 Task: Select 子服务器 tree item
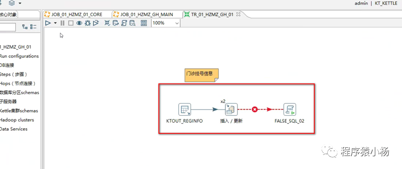pyautogui.click(x=8, y=101)
